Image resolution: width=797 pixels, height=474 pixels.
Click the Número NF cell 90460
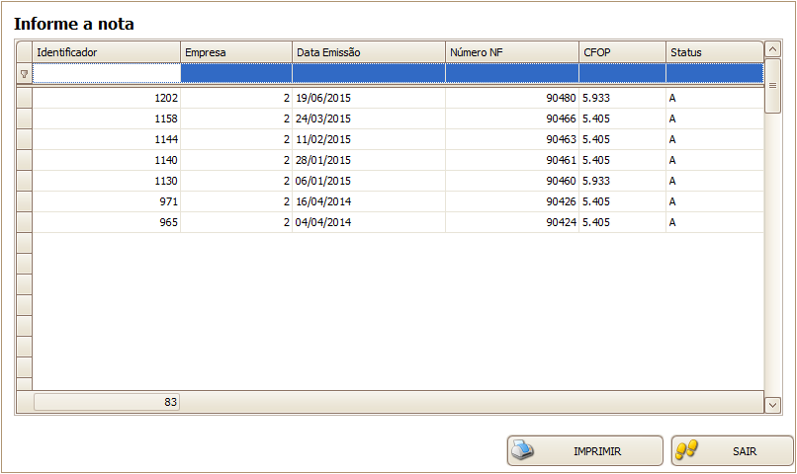[511, 181]
